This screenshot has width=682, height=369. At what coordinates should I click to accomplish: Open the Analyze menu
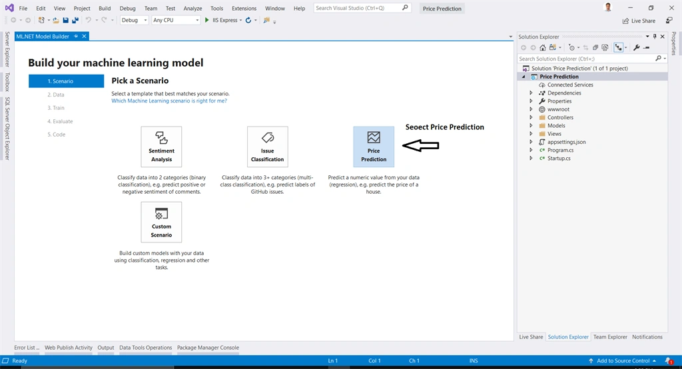click(192, 8)
